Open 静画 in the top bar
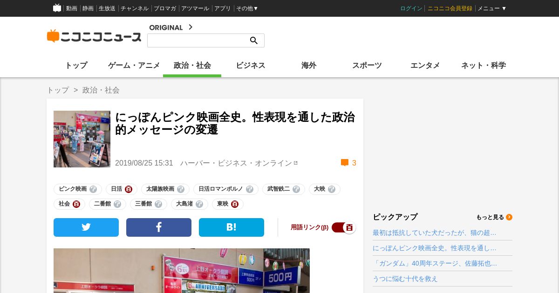 88,8
